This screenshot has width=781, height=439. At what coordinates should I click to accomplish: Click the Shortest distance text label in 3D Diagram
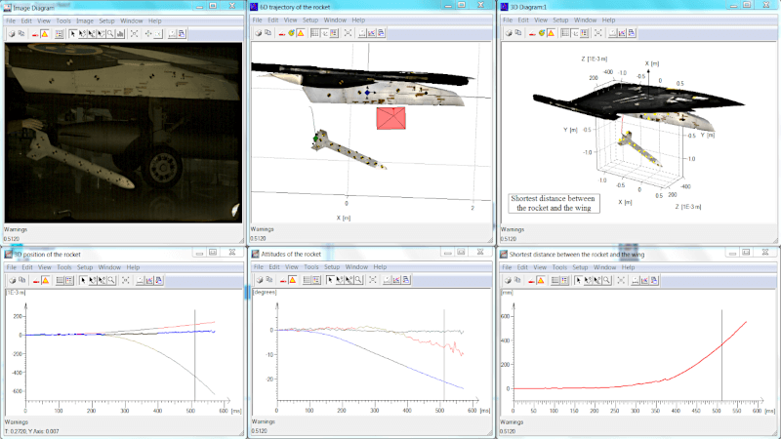click(x=555, y=203)
